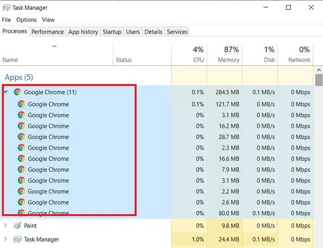
Task: Click the Chrome icon of the 2.3 MB process
Action: point(21,148)
